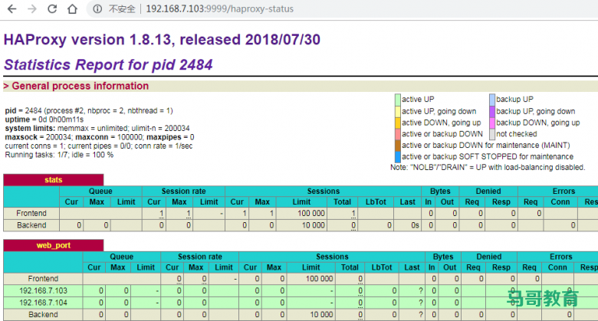This screenshot has height=321, width=598.
Task: Select the stats proxy title
Action: click(x=54, y=180)
